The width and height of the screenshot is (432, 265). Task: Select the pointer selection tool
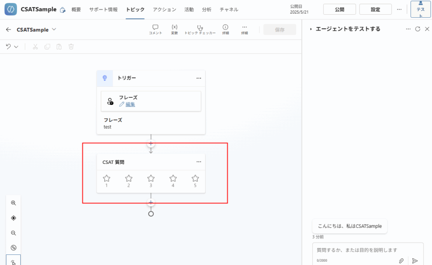click(x=13, y=260)
